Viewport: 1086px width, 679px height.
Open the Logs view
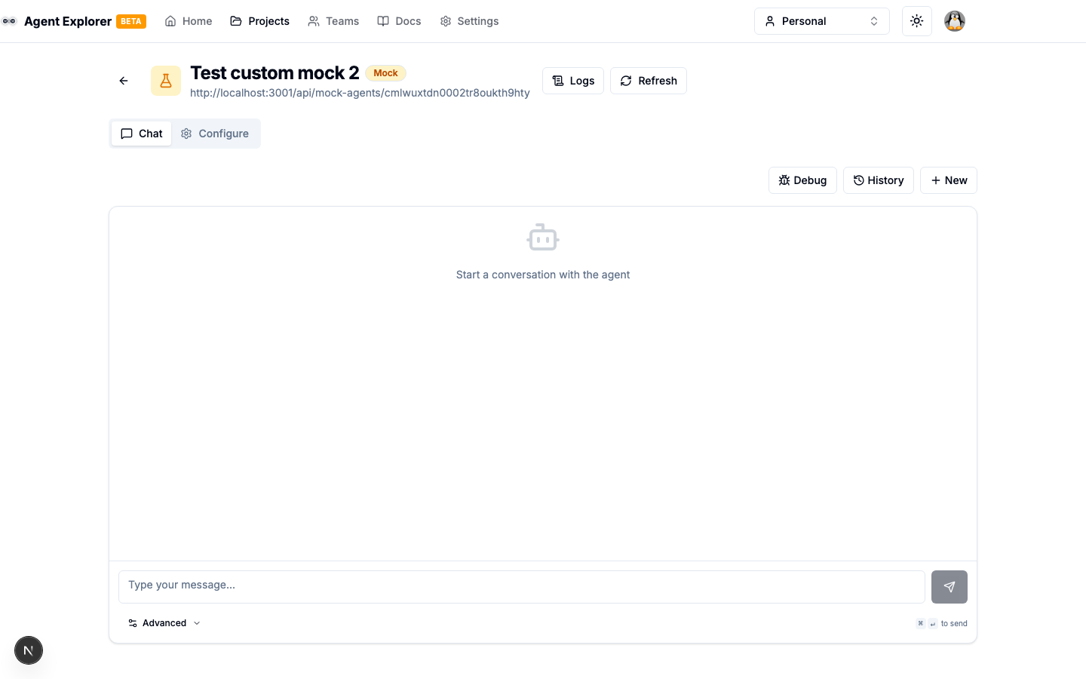pyautogui.click(x=573, y=81)
